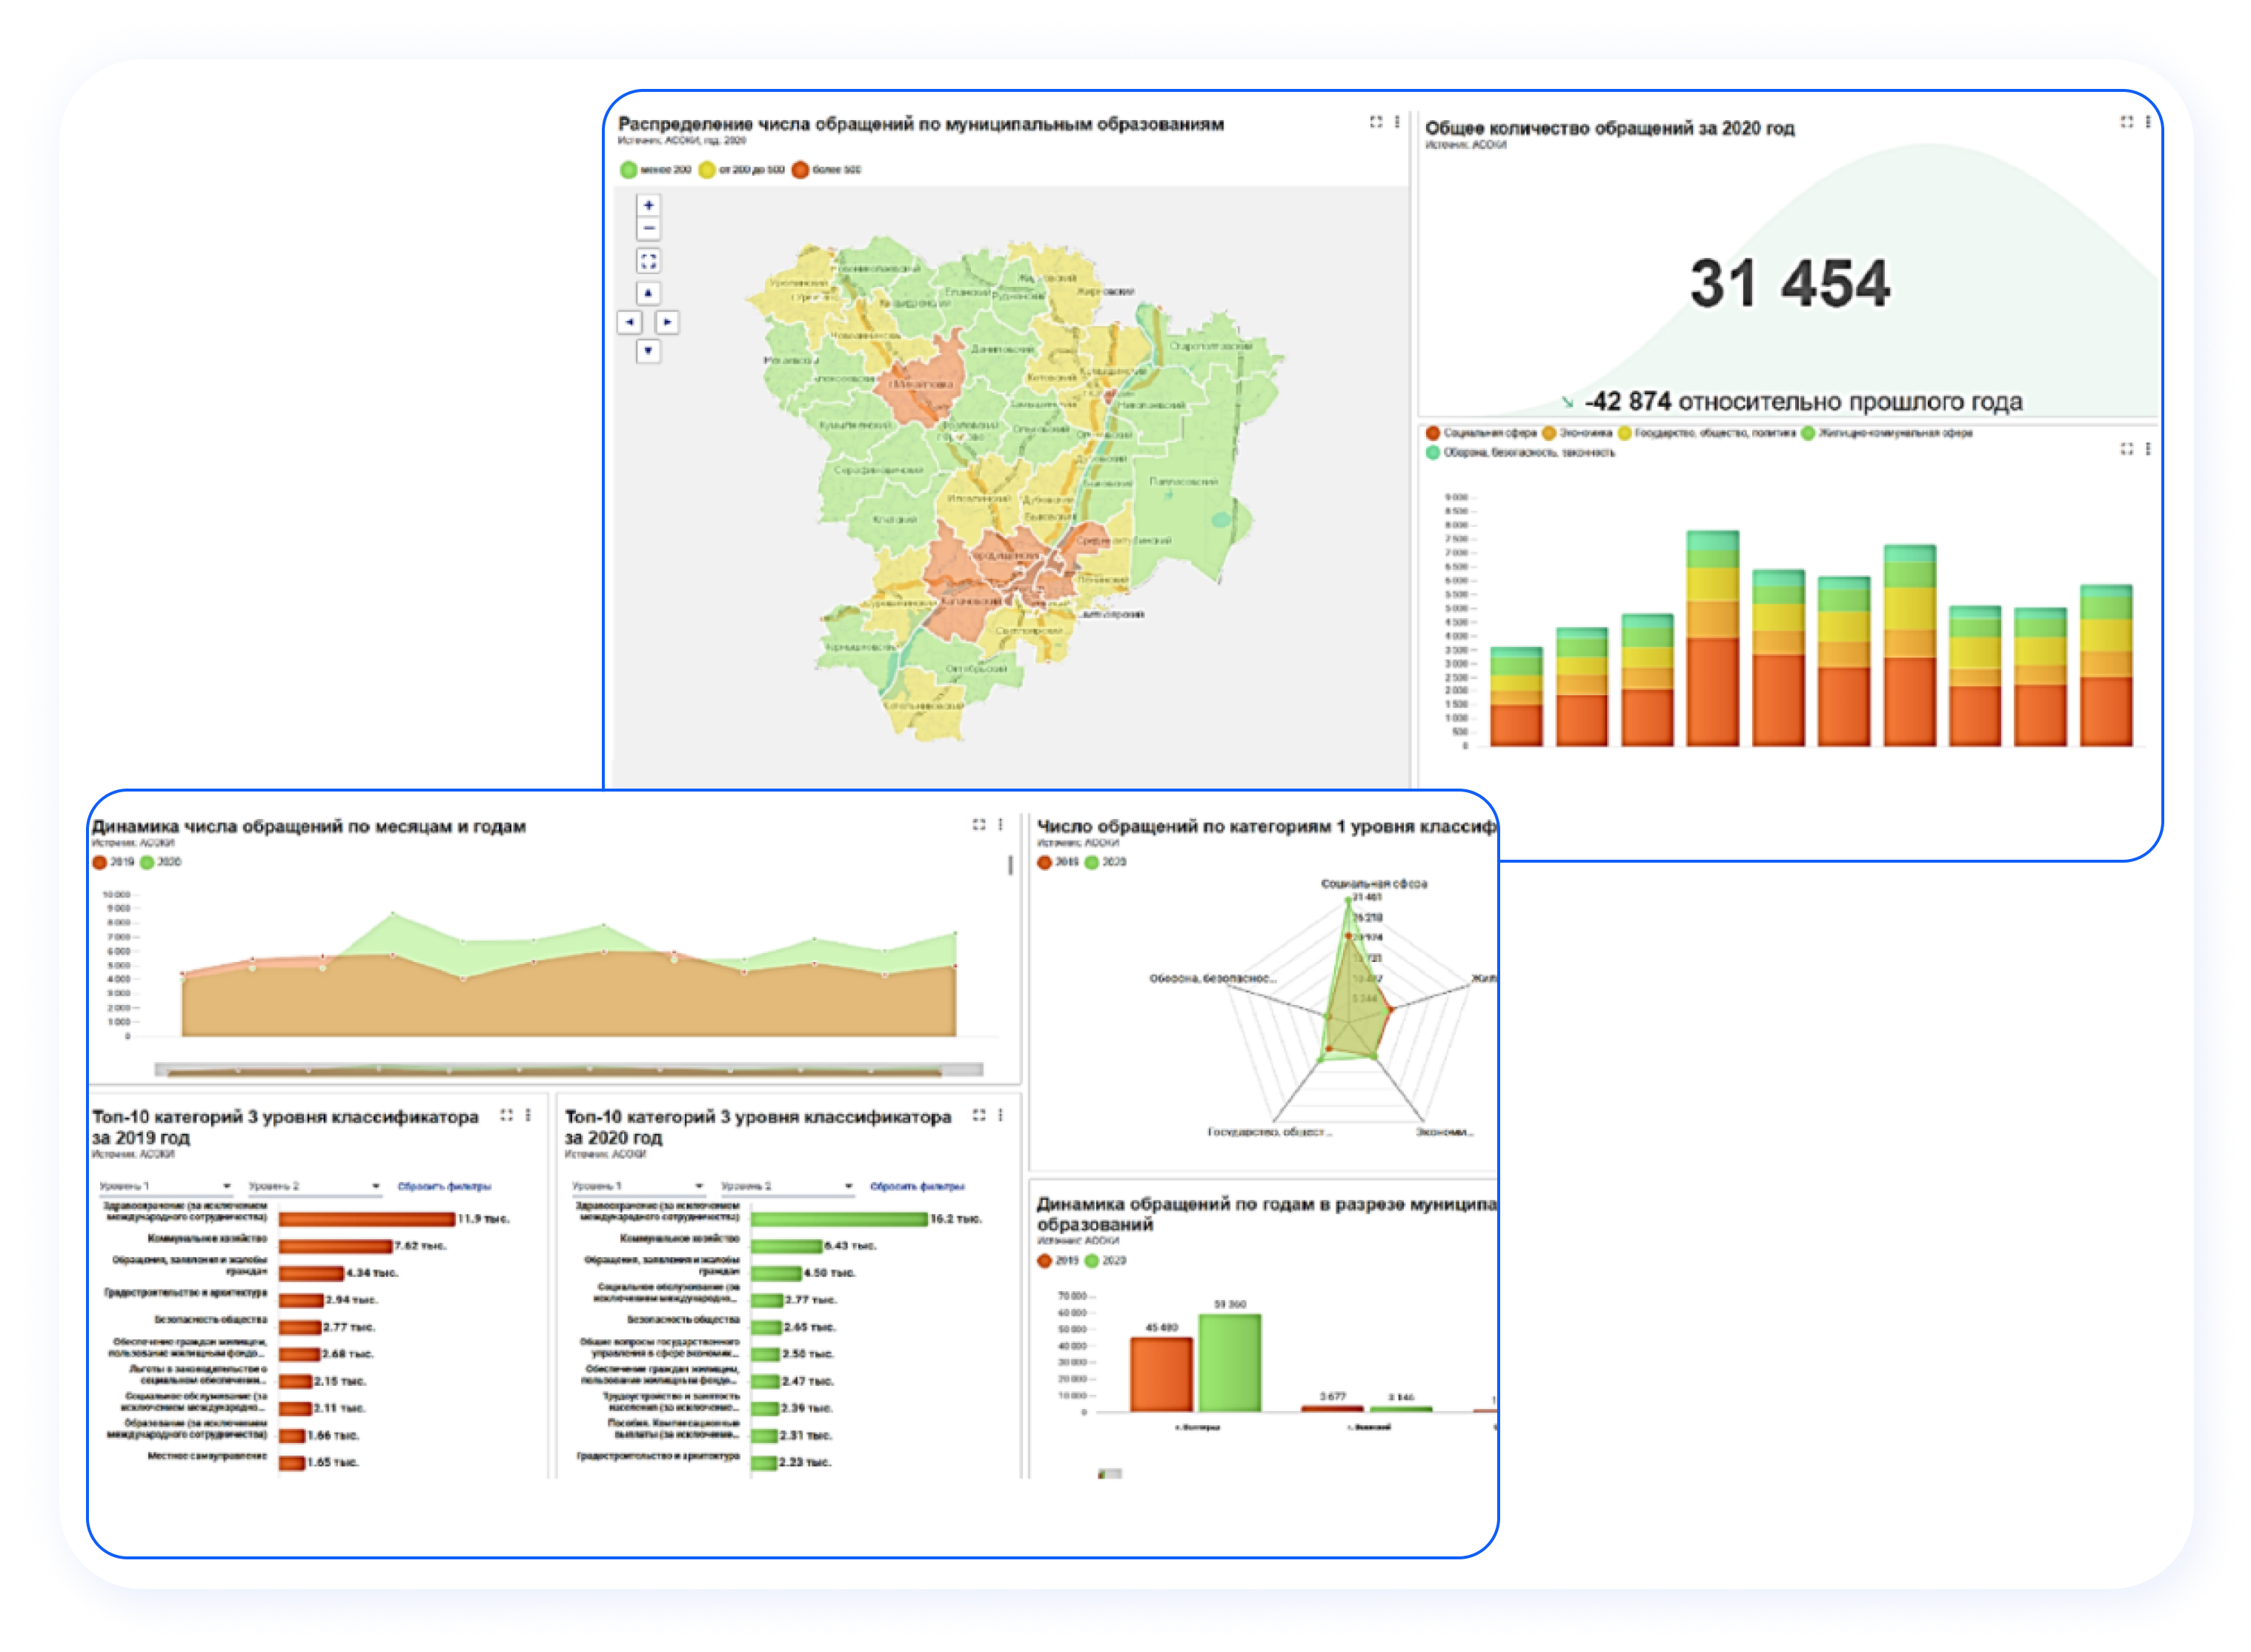This screenshot has width=2251, height=1652.
Task: Toggle 2019 legend in municipal yearly chart
Action: coord(1059,1261)
